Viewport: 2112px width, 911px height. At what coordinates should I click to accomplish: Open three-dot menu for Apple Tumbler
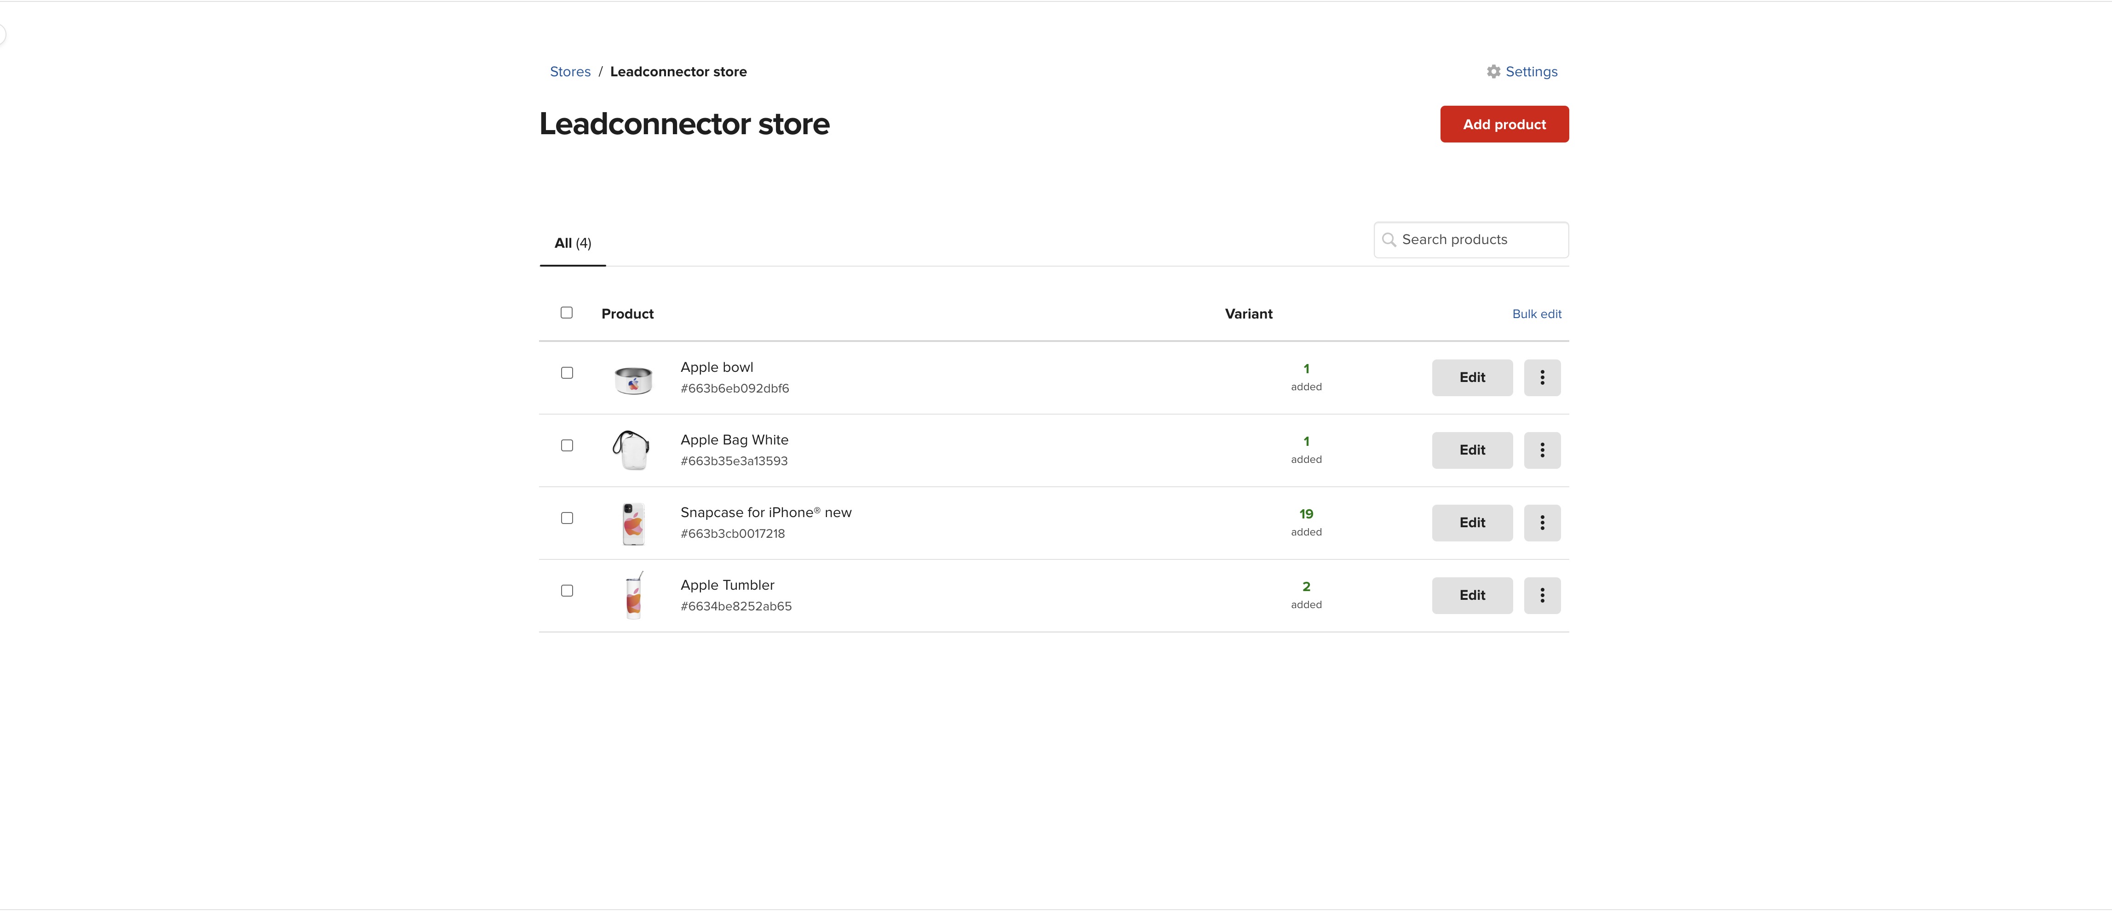click(x=1541, y=596)
